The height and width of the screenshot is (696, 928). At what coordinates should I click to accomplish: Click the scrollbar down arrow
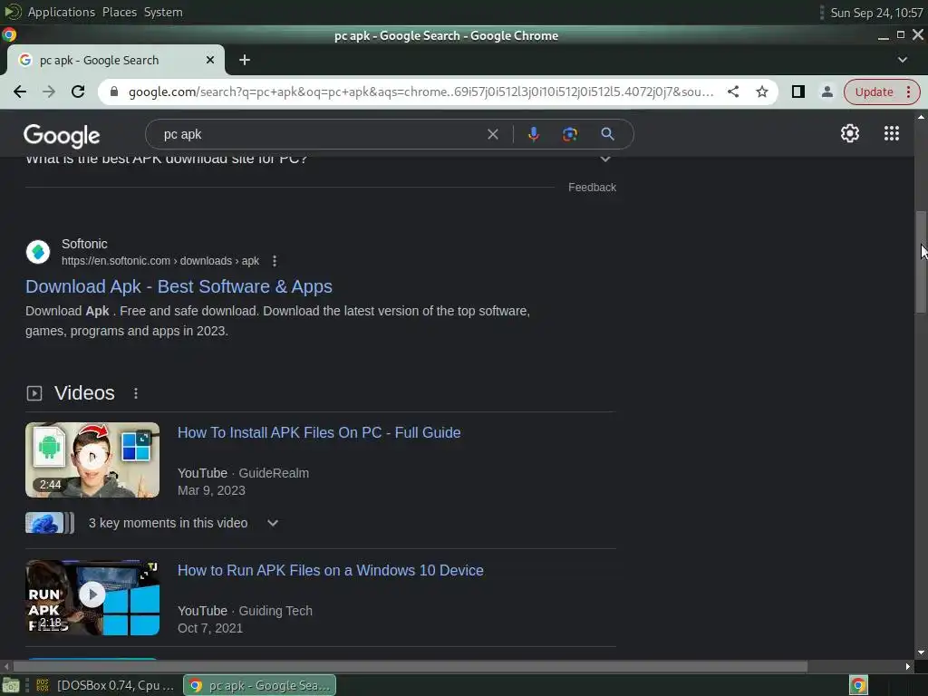[921, 652]
